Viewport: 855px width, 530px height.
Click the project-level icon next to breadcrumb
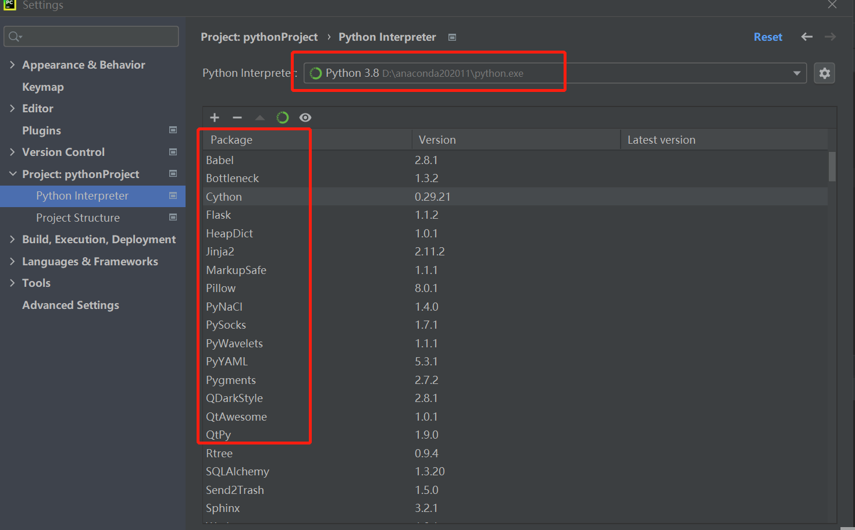pyautogui.click(x=452, y=37)
